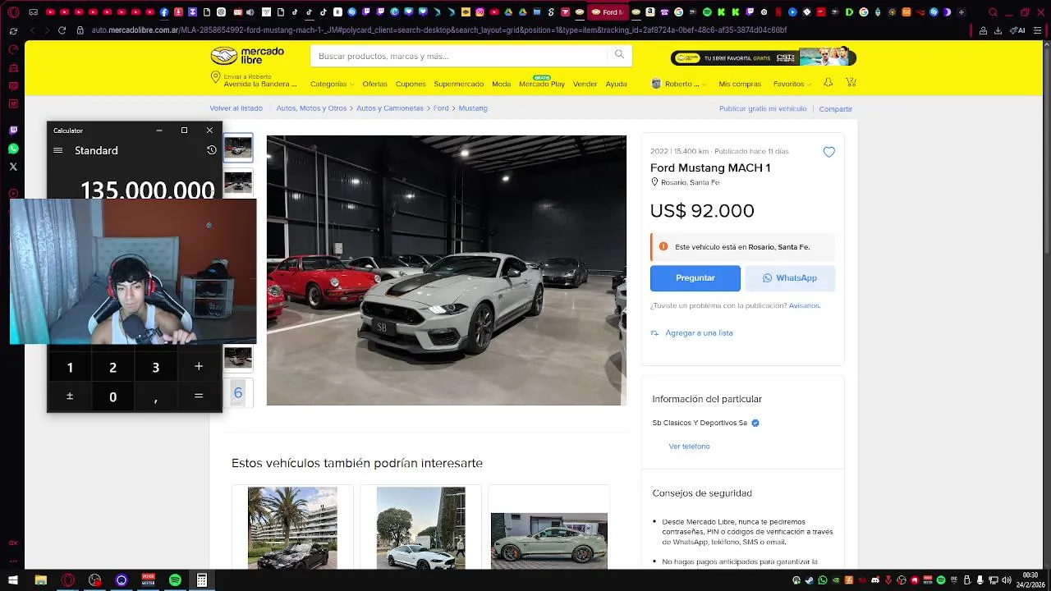The height and width of the screenshot is (591, 1051).
Task: Click the Avísanos link
Action: click(804, 305)
